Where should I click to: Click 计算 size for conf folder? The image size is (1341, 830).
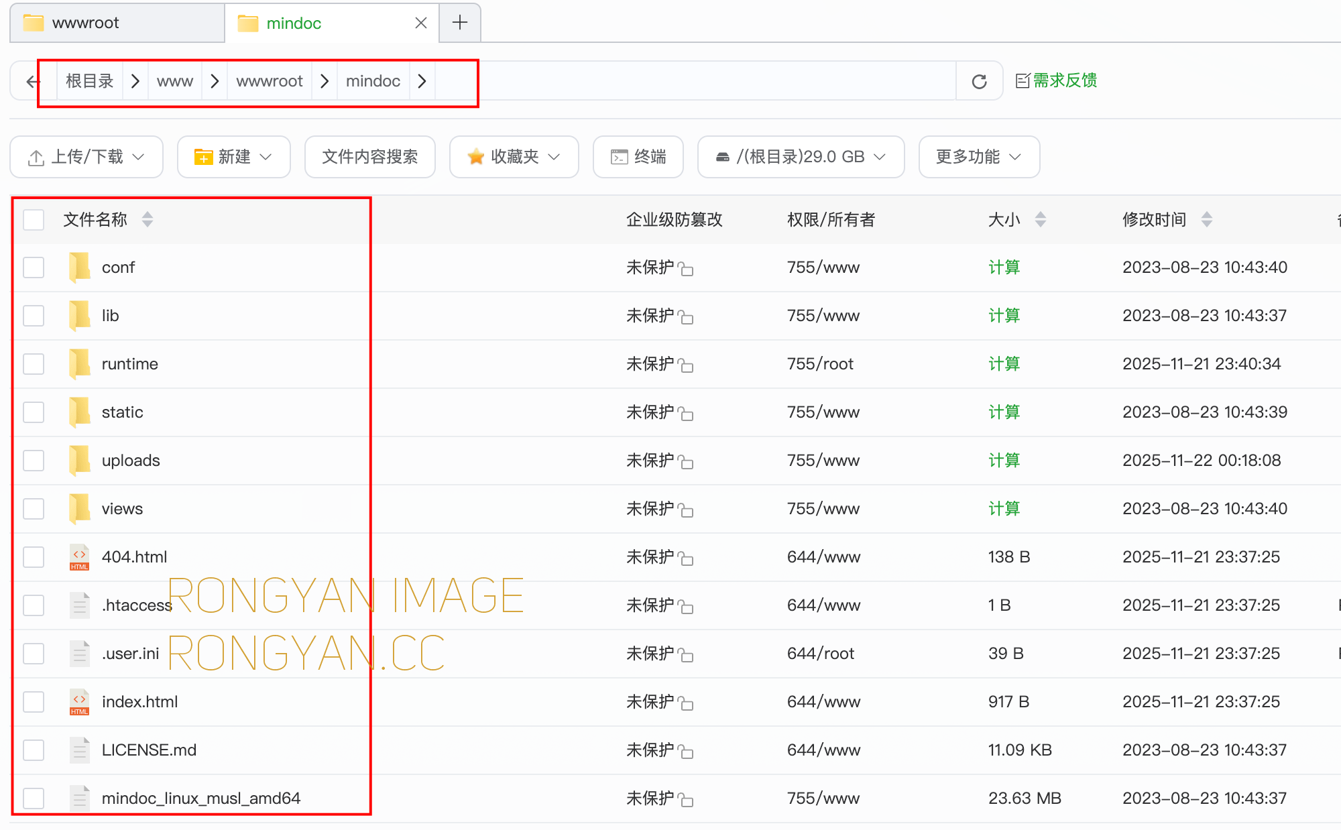click(x=1004, y=267)
